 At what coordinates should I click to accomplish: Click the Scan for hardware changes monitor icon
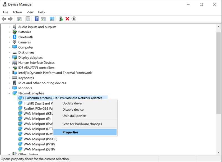tap(52, 19)
